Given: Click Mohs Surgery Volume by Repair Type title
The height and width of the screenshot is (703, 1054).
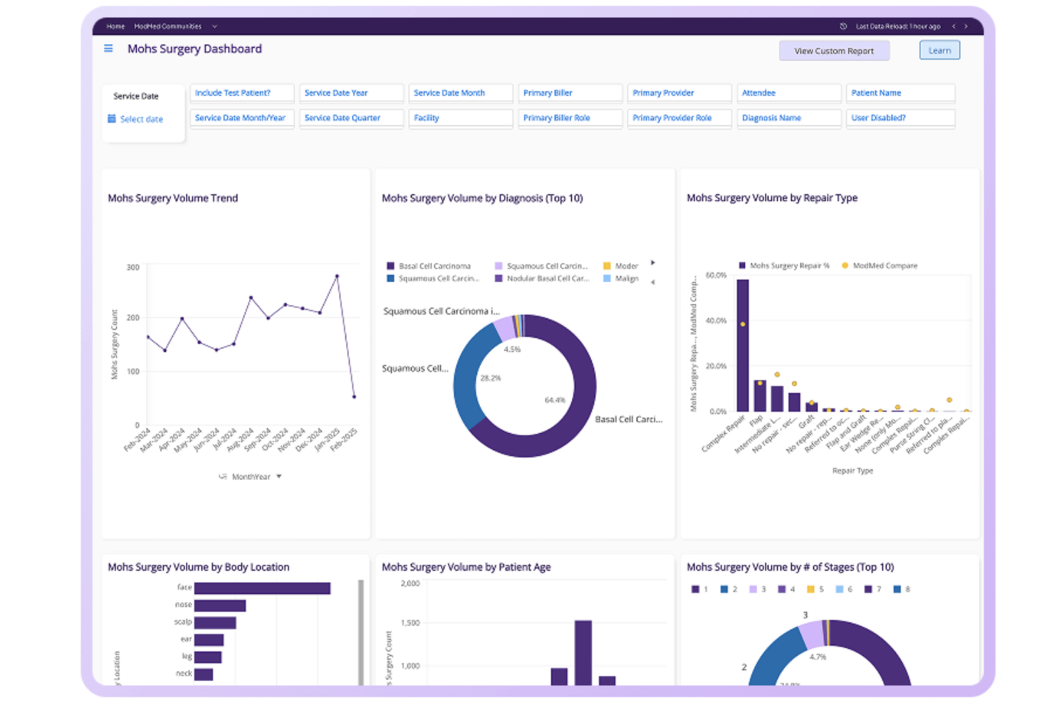Looking at the screenshot, I should (772, 198).
